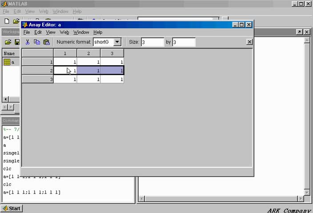Viewport: 313px width, 213px height.
Task: Close the right docked panel
Action: tap(307, 32)
